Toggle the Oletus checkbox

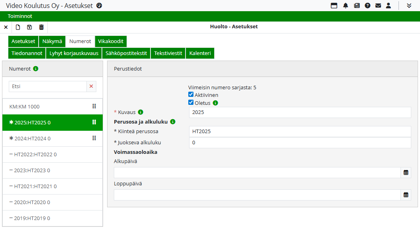coord(191,102)
